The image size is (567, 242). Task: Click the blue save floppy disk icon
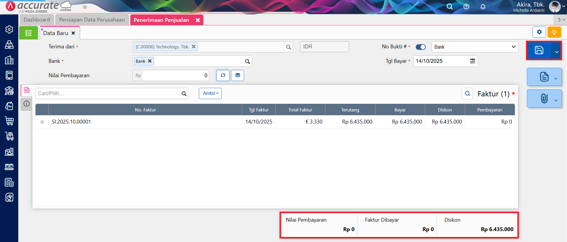(539, 50)
